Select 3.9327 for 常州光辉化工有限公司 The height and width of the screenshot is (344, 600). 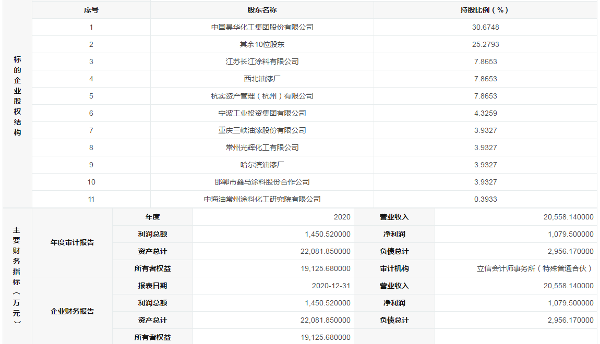486,148
